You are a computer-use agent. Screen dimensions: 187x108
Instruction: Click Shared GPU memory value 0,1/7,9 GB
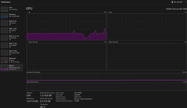pyautogui.click(x=45, y=101)
